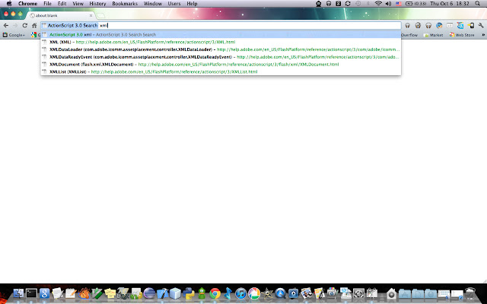Image resolution: width=487 pixels, height=304 pixels.
Task: Open Google Chrome from the dock
Action: coord(215,293)
